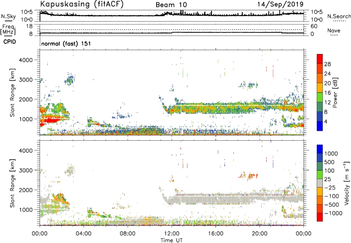
Task: Click the -100 tick on velocity colorbar
Action: tap(332, 196)
